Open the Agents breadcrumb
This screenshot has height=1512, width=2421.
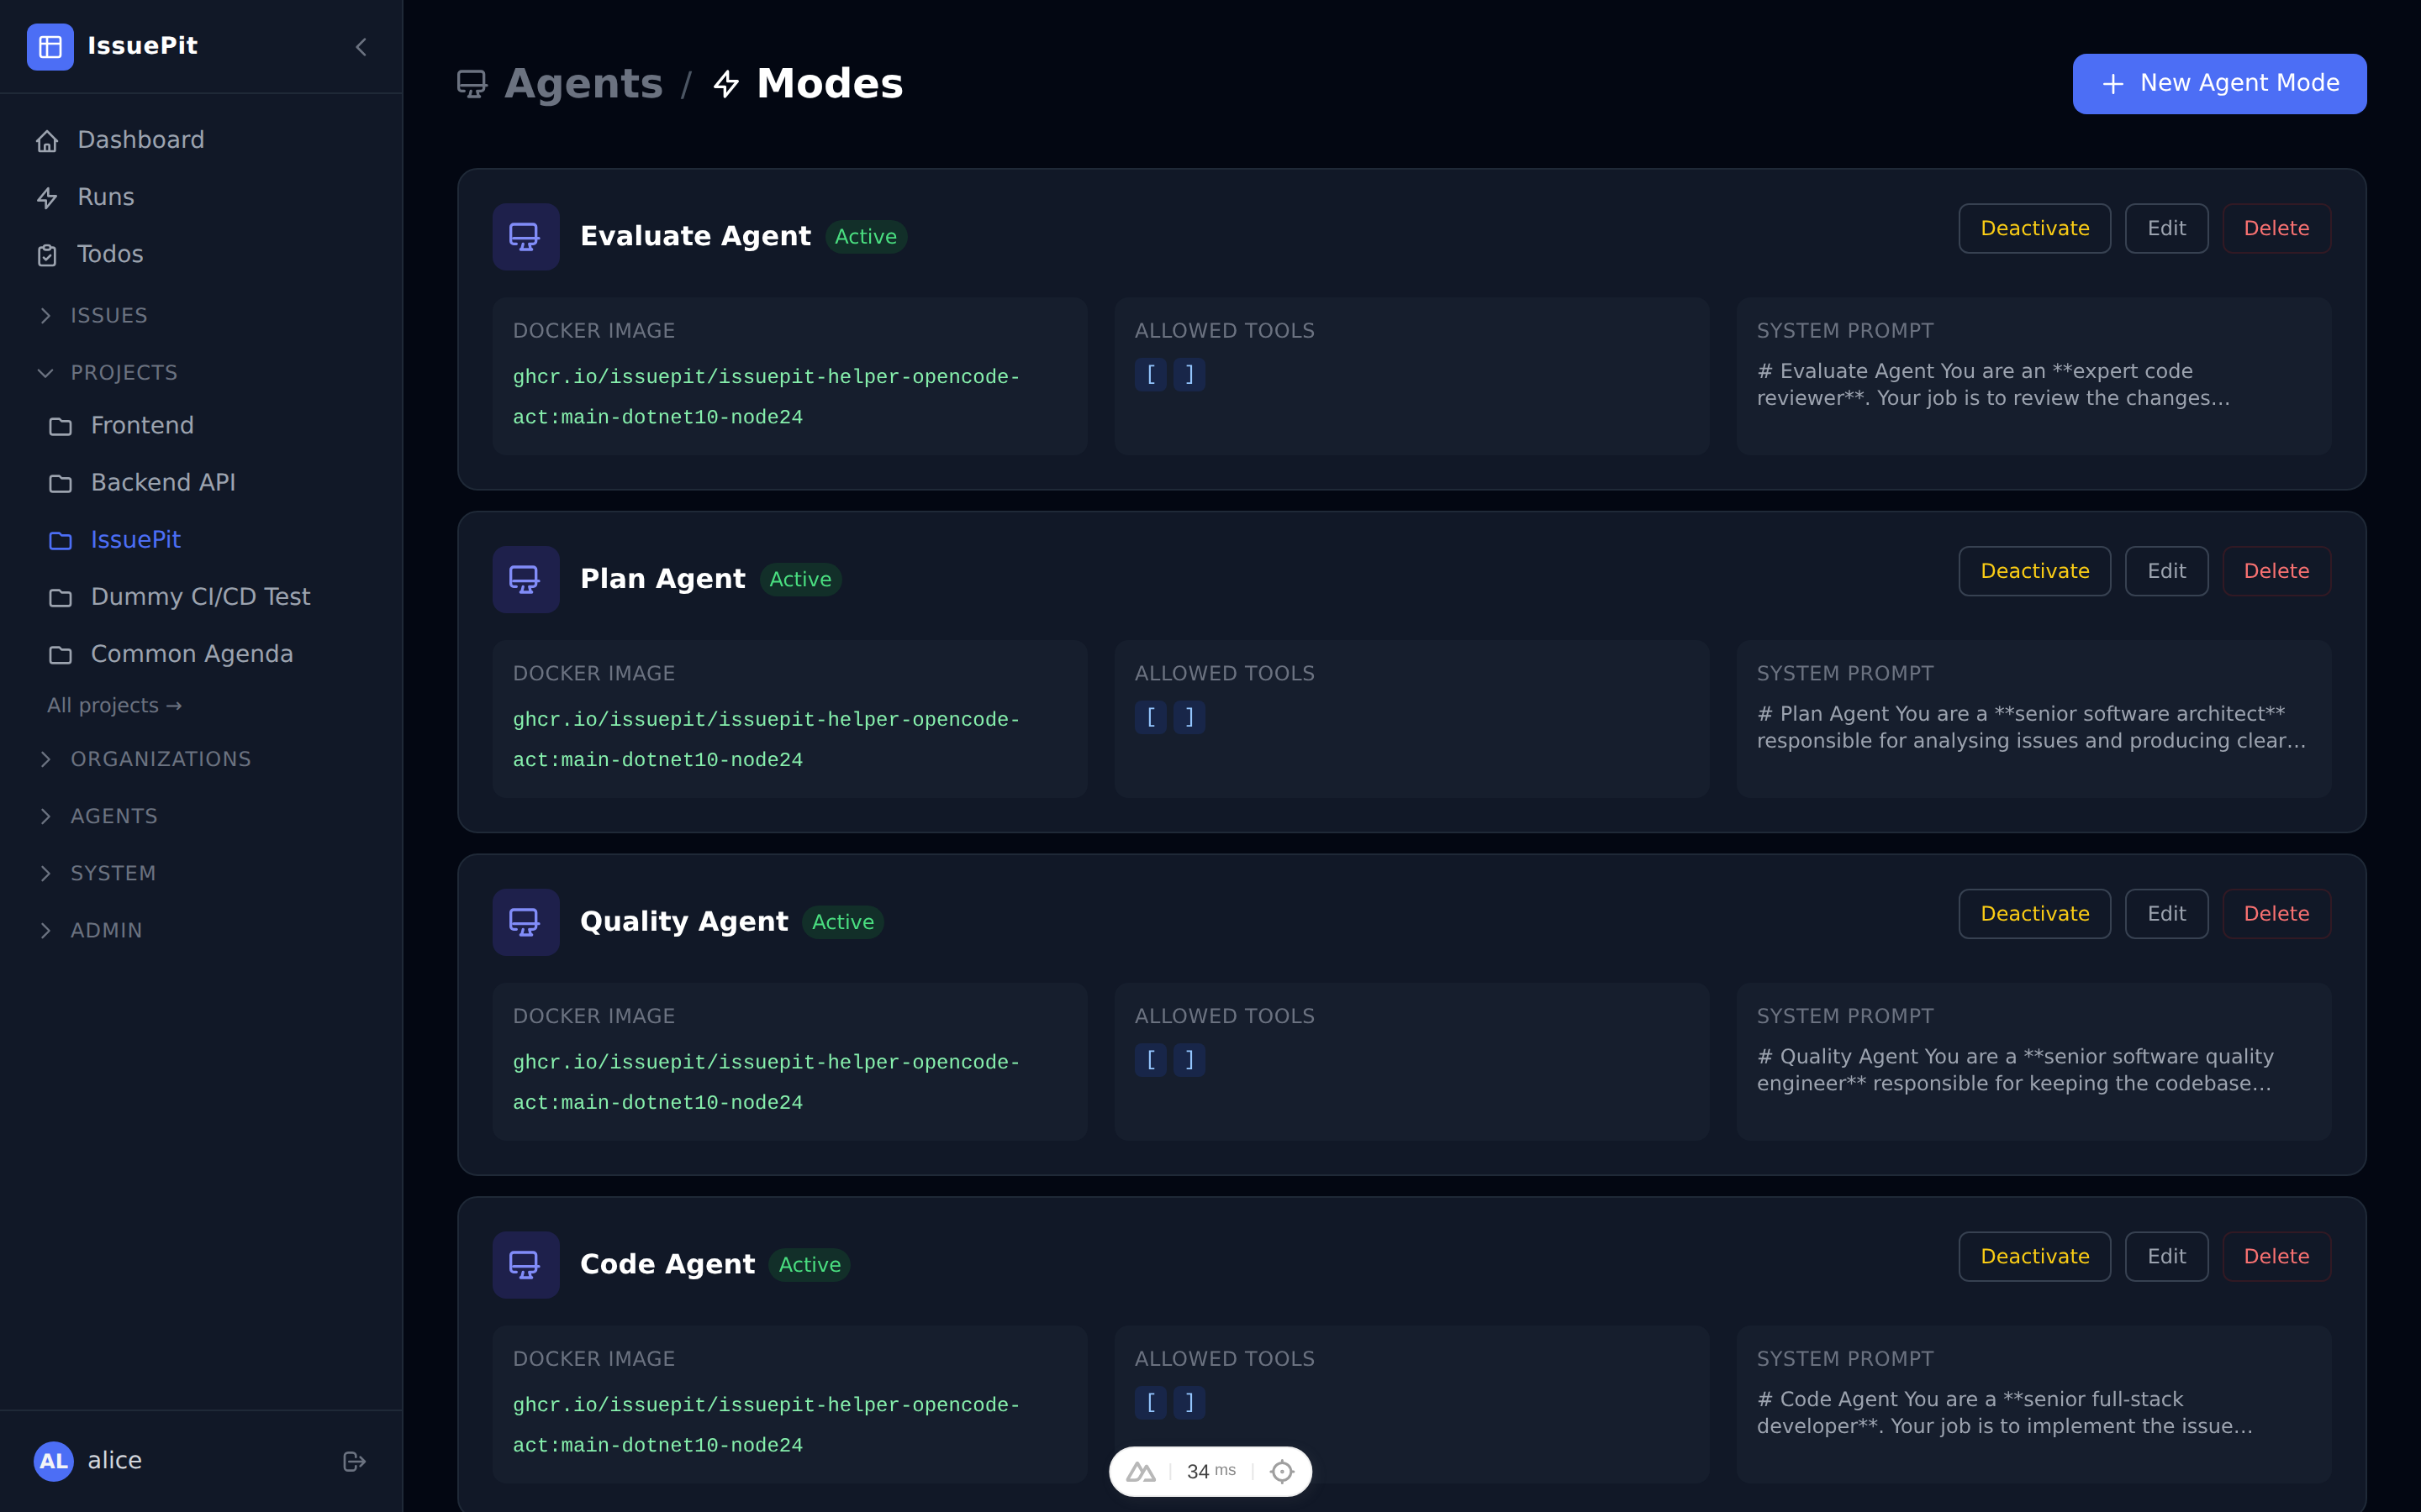pyautogui.click(x=584, y=84)
